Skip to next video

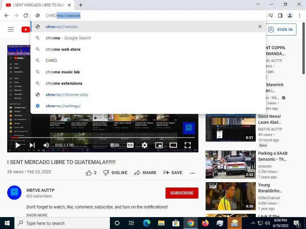tap(32, 145)
